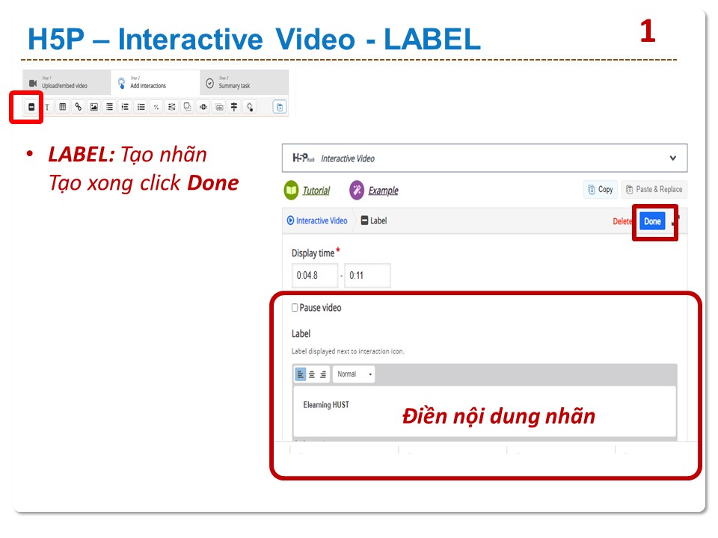718x538 pixels.
Task: Select the Crossroads signpost icon
Action: point(234,108)
